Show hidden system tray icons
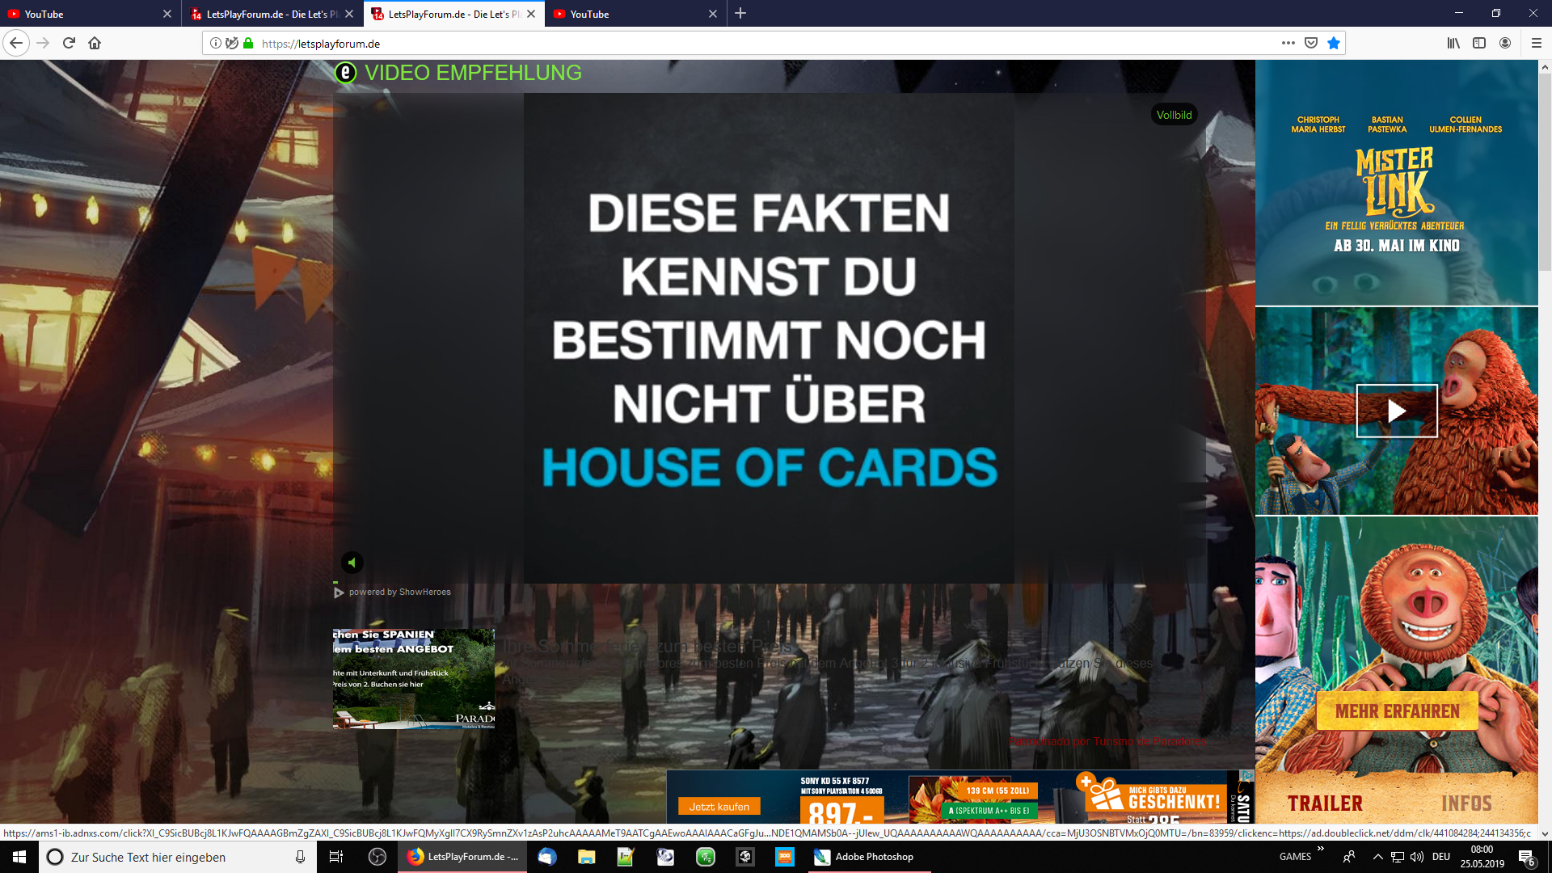Viewport: 1552px width, 873px height. tap(1377, 857)
